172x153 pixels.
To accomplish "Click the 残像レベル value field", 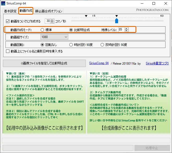I will click(x=121, y=29).
